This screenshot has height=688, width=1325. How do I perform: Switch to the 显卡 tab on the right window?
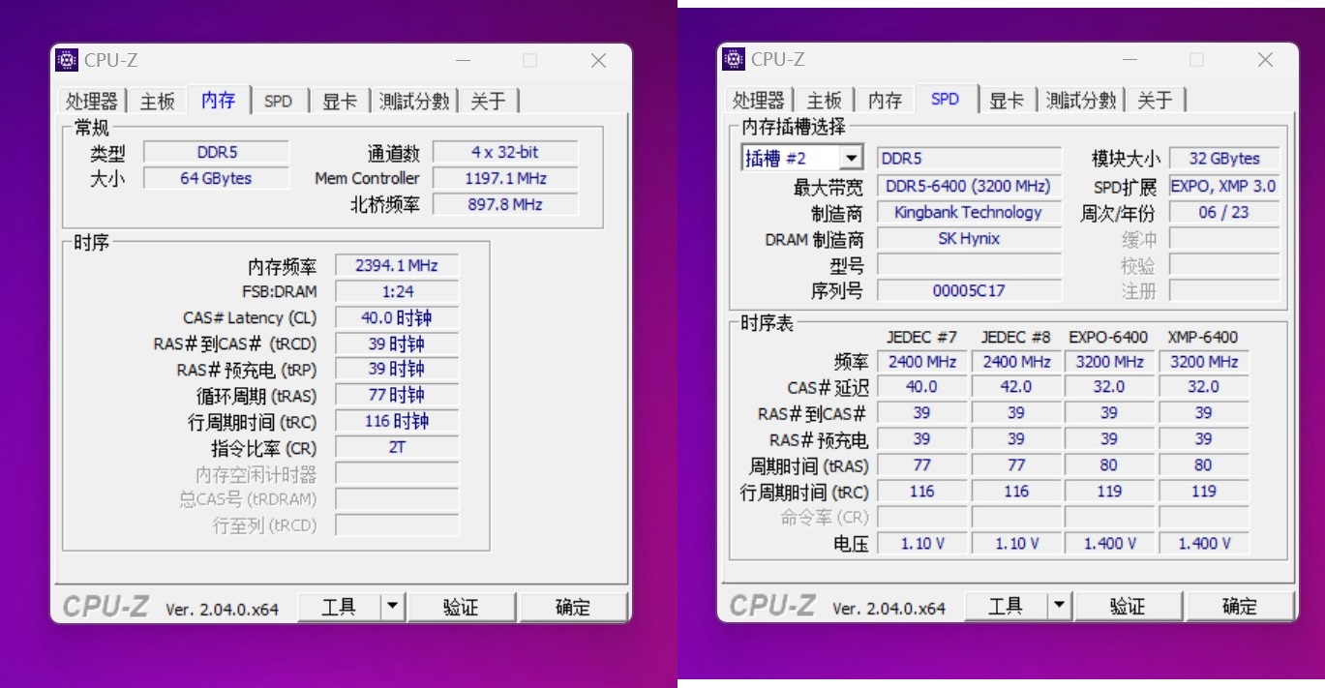[1007, 99]
